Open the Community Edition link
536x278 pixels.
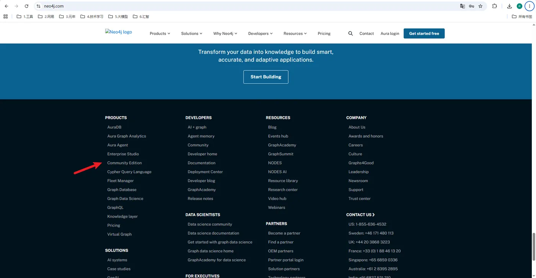[124, 163]
